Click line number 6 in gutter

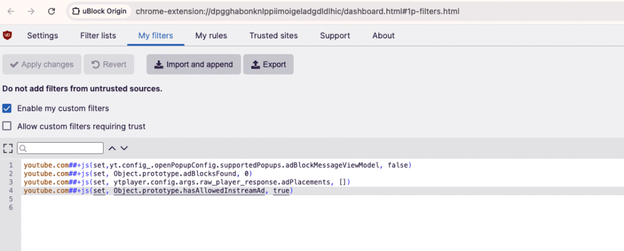11,208
